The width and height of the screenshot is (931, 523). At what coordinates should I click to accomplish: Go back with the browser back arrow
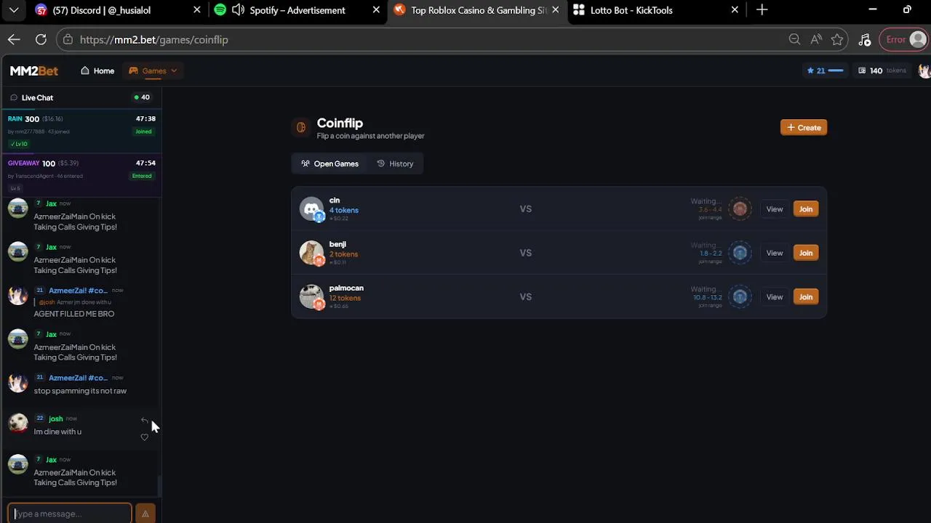tap(14, 40)
